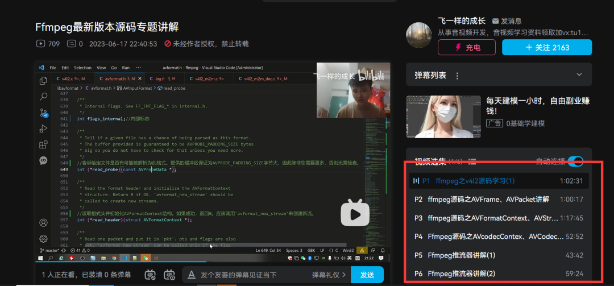Open the 飞一样的成长 uploader name link
614x286 pixels.
click(462, 21)
